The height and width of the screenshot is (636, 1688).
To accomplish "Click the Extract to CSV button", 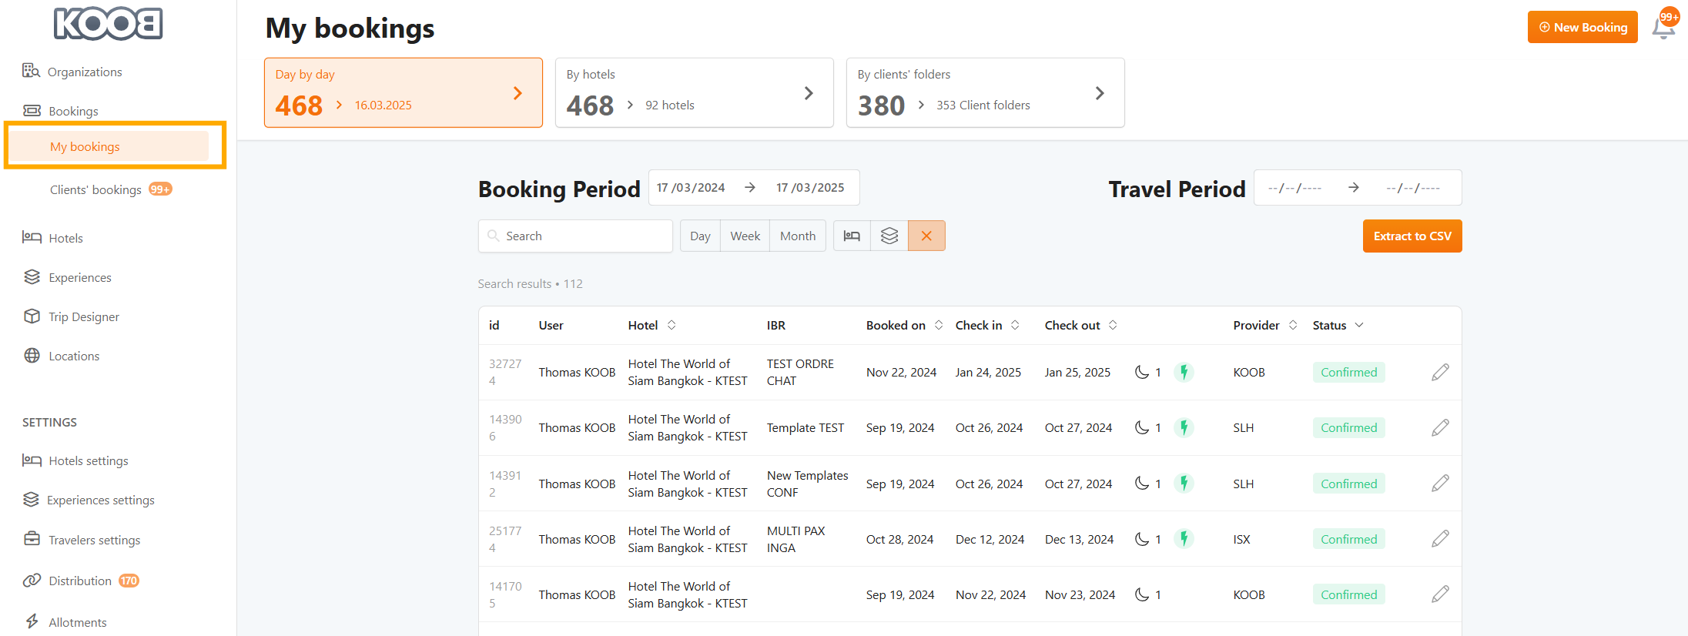I will pyautogui.click(x=1412, y=236).
